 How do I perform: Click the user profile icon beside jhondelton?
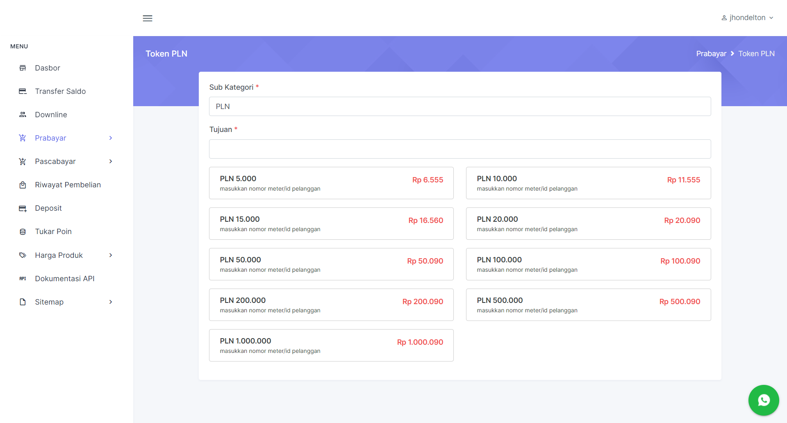pos(724,18)
